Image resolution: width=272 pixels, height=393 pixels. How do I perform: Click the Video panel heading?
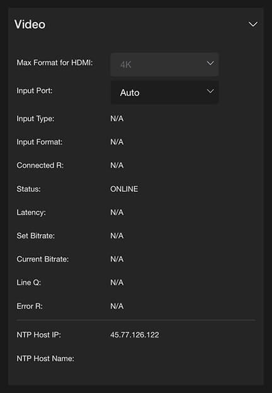[x=30, y=25]
